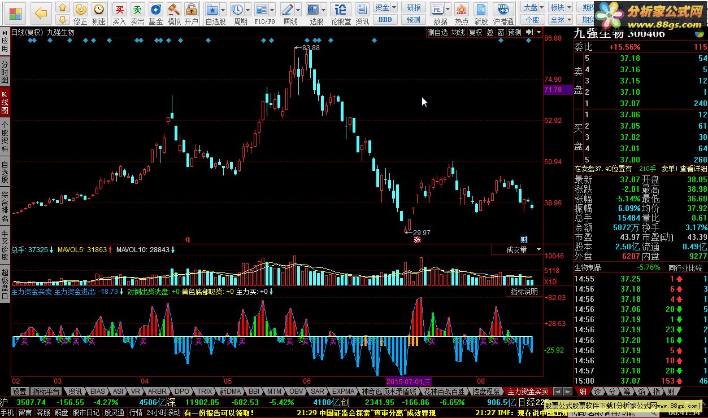The image size is (708, 418).
Task: Toggle 复权 price adjustment
Action: tap(476, 32)
